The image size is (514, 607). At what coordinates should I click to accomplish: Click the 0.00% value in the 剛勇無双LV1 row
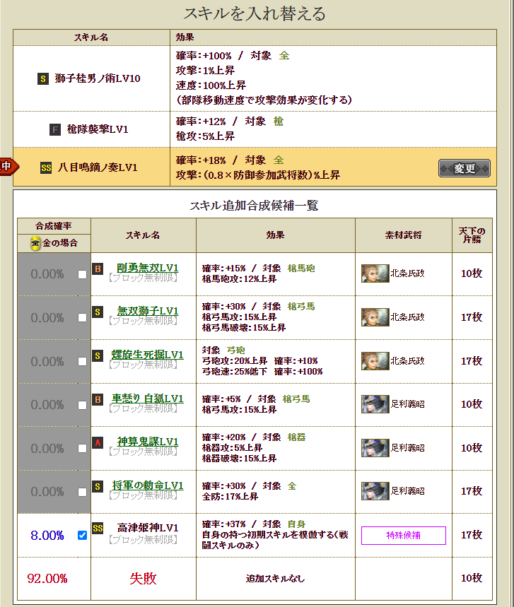(47, 274)
